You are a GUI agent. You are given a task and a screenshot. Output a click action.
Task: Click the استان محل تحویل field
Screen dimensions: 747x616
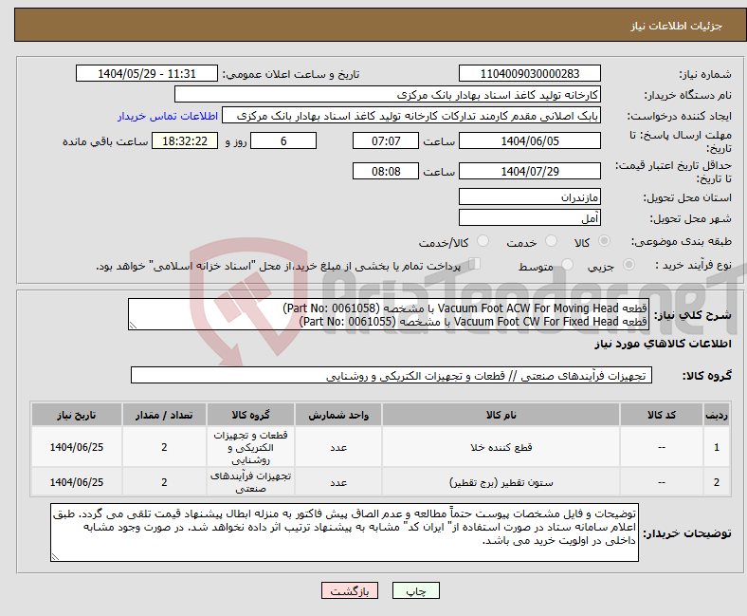click(529, 197)
